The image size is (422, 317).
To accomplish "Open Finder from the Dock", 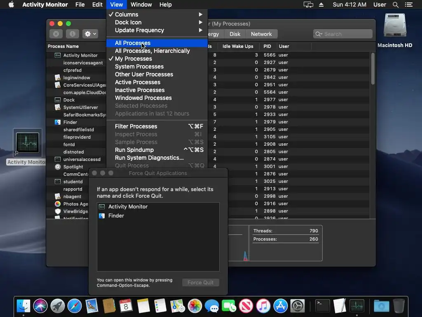I will click(x=23, y=306).
